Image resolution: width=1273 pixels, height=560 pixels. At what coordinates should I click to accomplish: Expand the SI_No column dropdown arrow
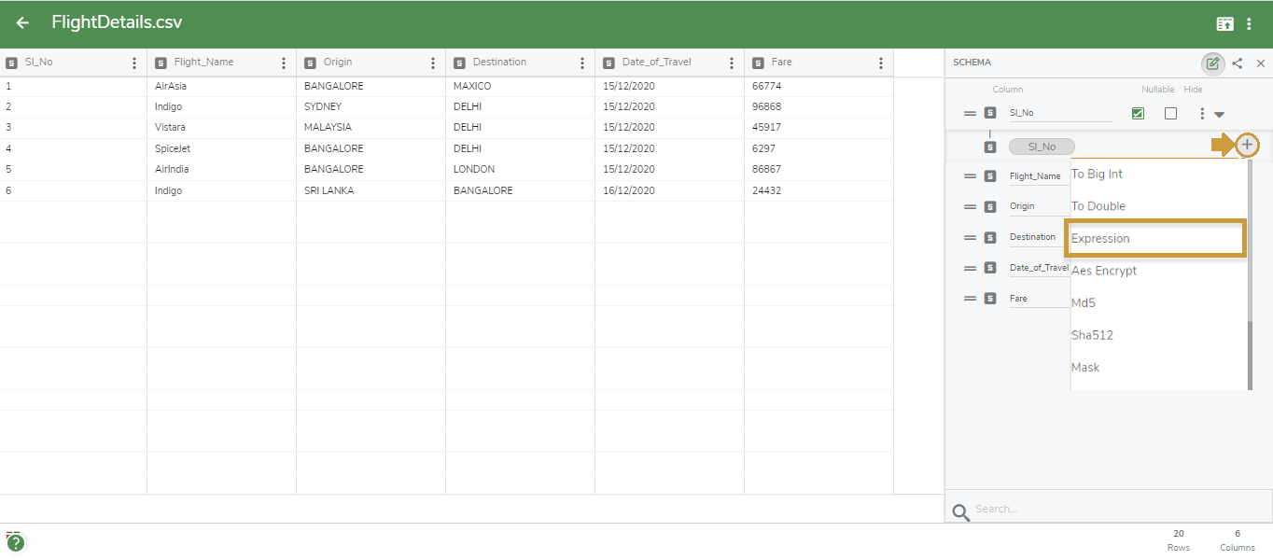click(1221, 112)
